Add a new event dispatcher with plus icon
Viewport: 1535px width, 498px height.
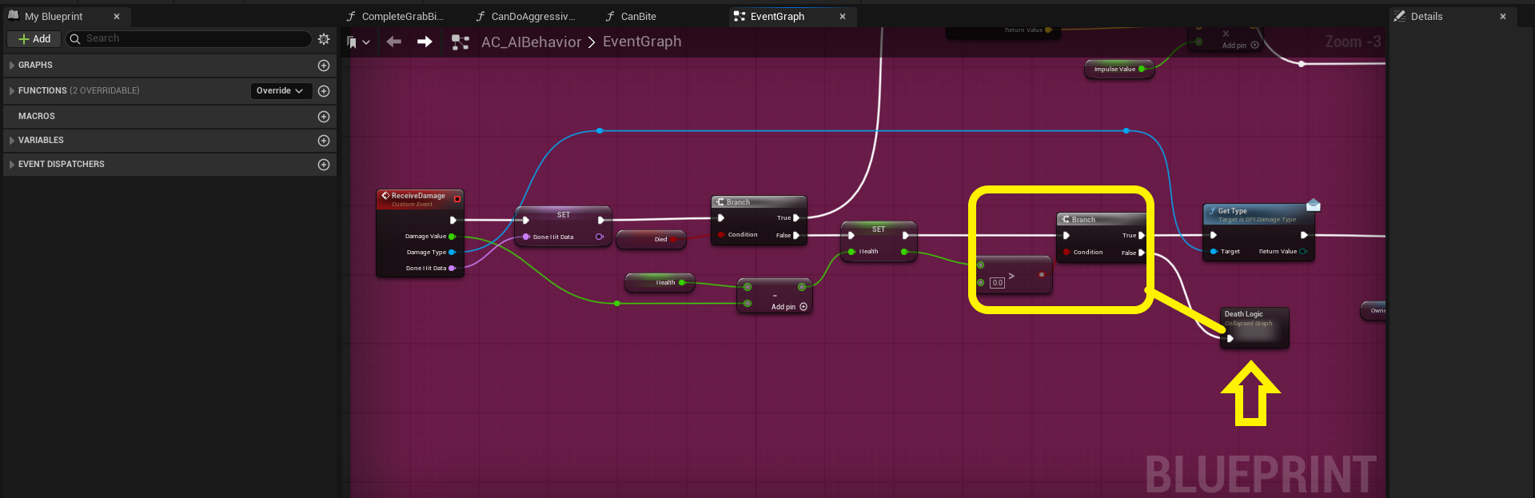[324, 165]
